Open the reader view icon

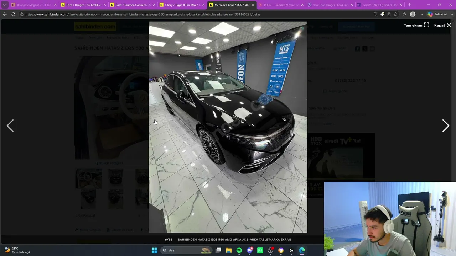pyautogui.click(x=389, y=14)
